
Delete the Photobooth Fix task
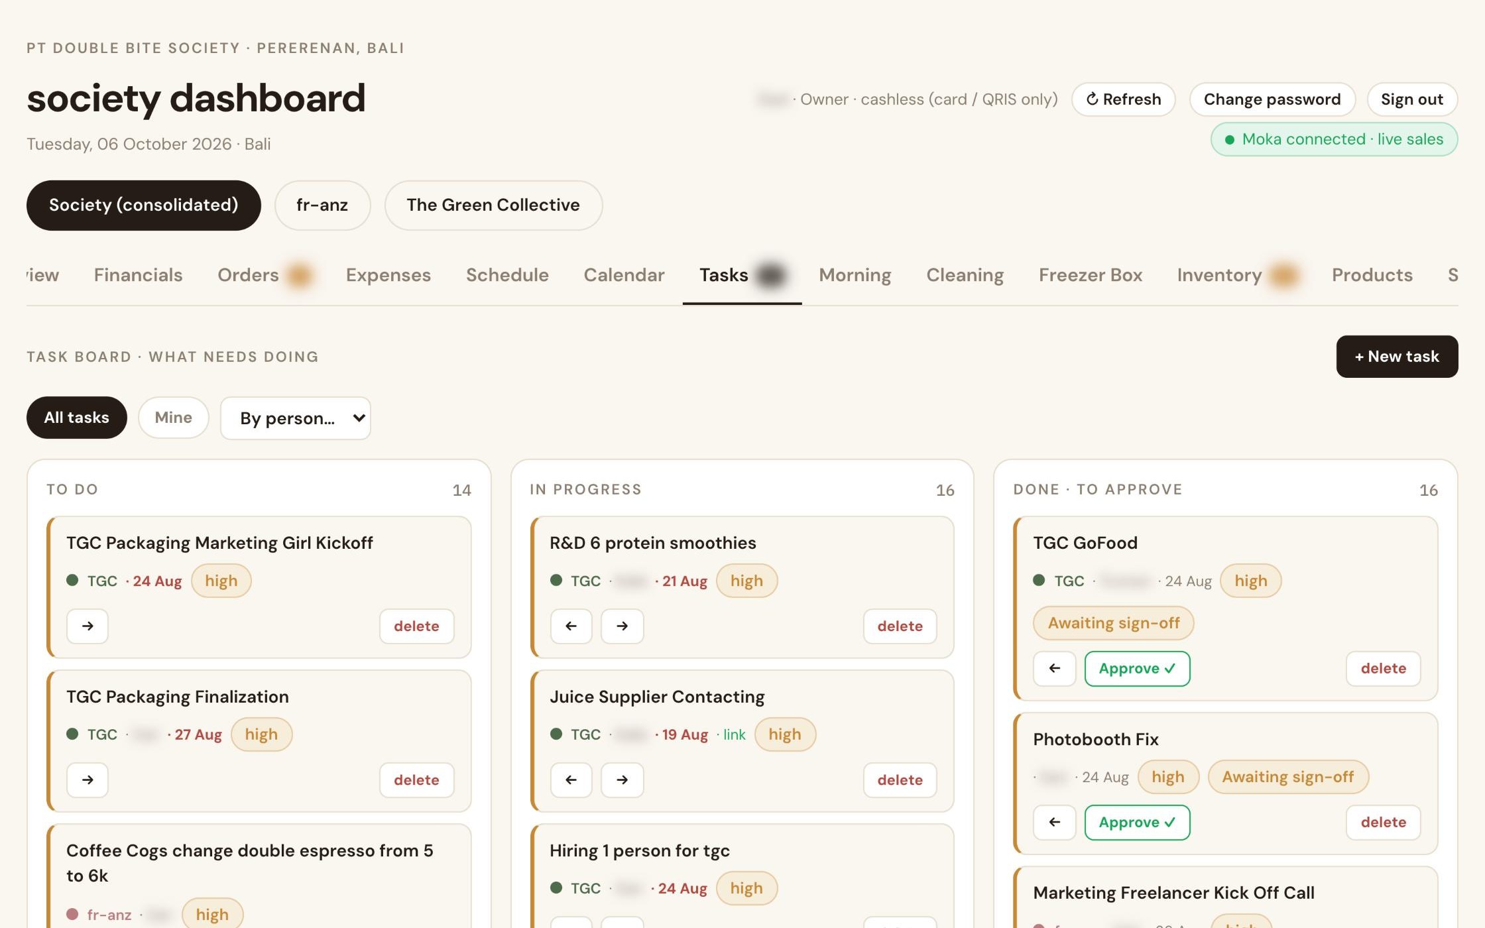coord(1384,822)
